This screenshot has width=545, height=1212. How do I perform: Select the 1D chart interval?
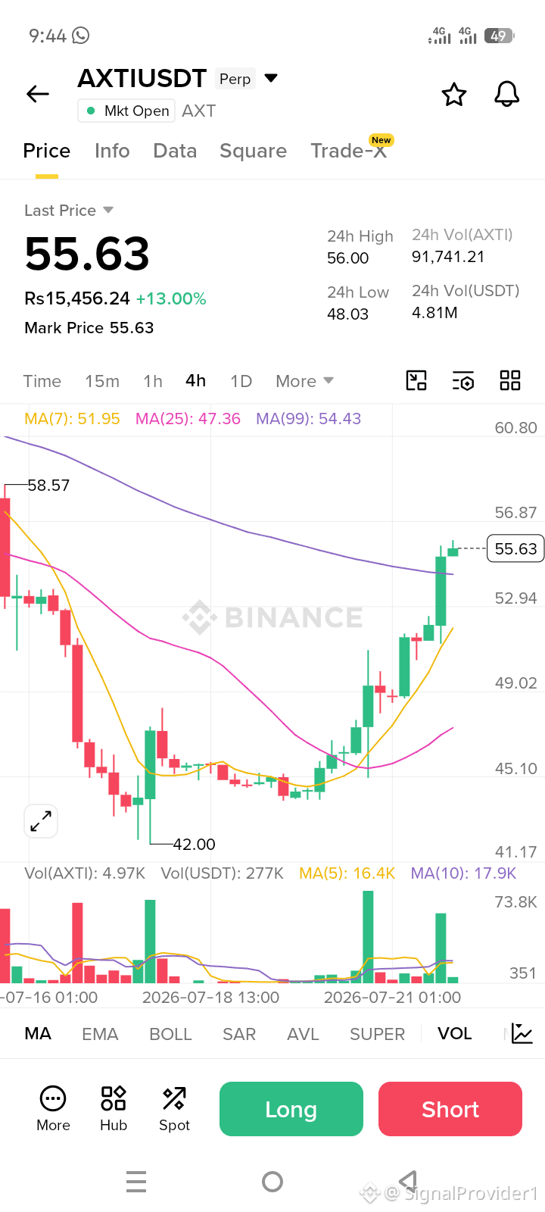[x=241, y=381]
